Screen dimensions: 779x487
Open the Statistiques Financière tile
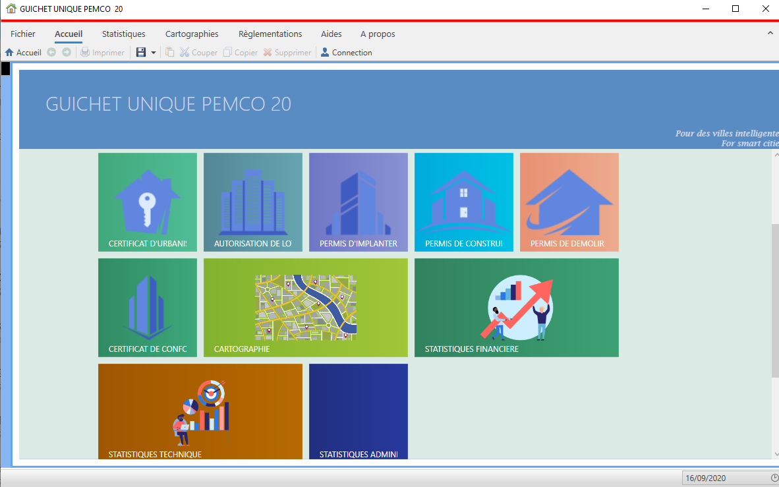pos(517,308)
